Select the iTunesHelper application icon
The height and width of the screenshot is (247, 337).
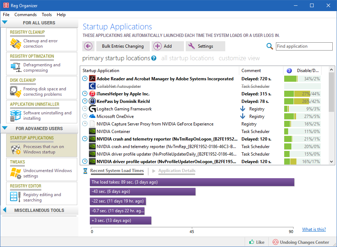92,94
